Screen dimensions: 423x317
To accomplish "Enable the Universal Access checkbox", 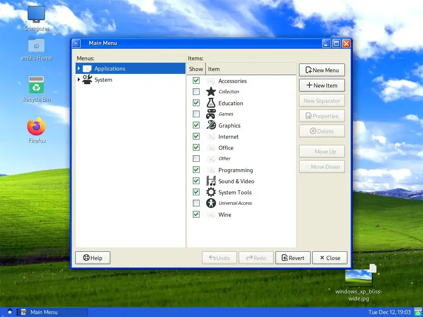I will click(196, 203).
